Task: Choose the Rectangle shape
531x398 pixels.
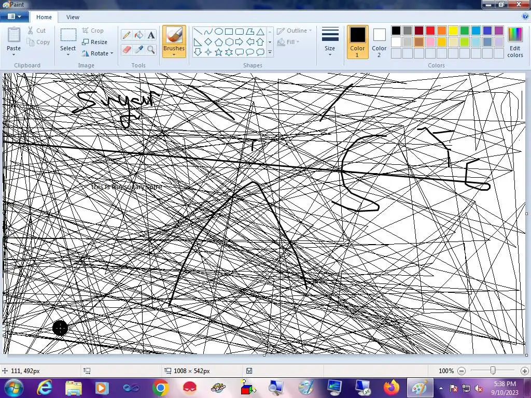Action: tap(229, 32)
